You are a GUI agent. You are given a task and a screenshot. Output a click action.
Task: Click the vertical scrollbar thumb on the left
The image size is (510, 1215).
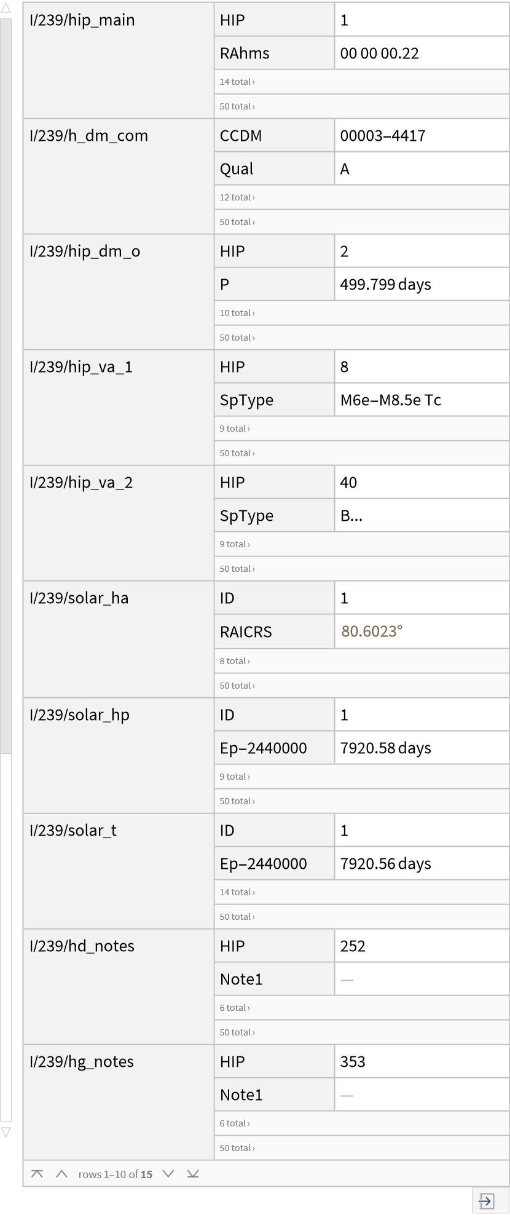coord(6,386)
